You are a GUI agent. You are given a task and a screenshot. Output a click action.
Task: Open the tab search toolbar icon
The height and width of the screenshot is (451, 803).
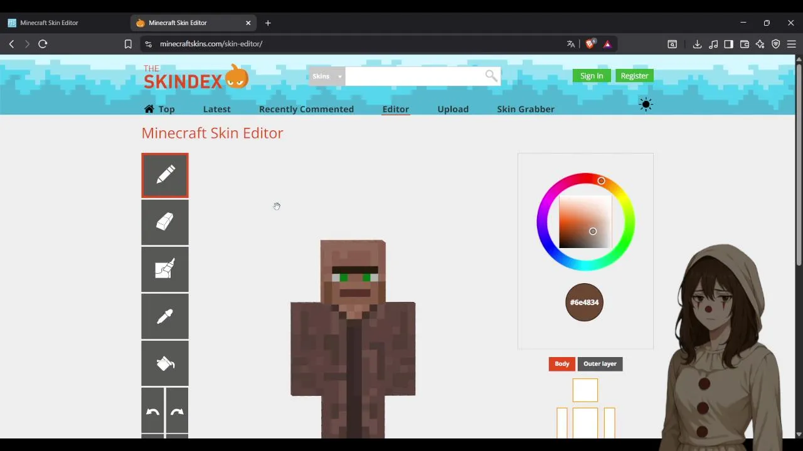[x=672, y=44]
